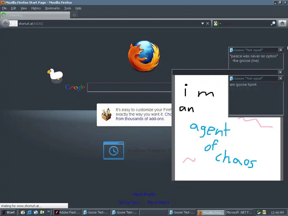Open the Google search engine selector
288x216 pixels.
[217, 24]
